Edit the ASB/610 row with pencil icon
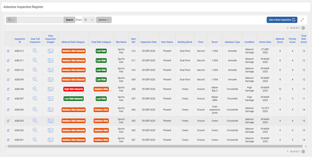312x157 pixels. 8,70
